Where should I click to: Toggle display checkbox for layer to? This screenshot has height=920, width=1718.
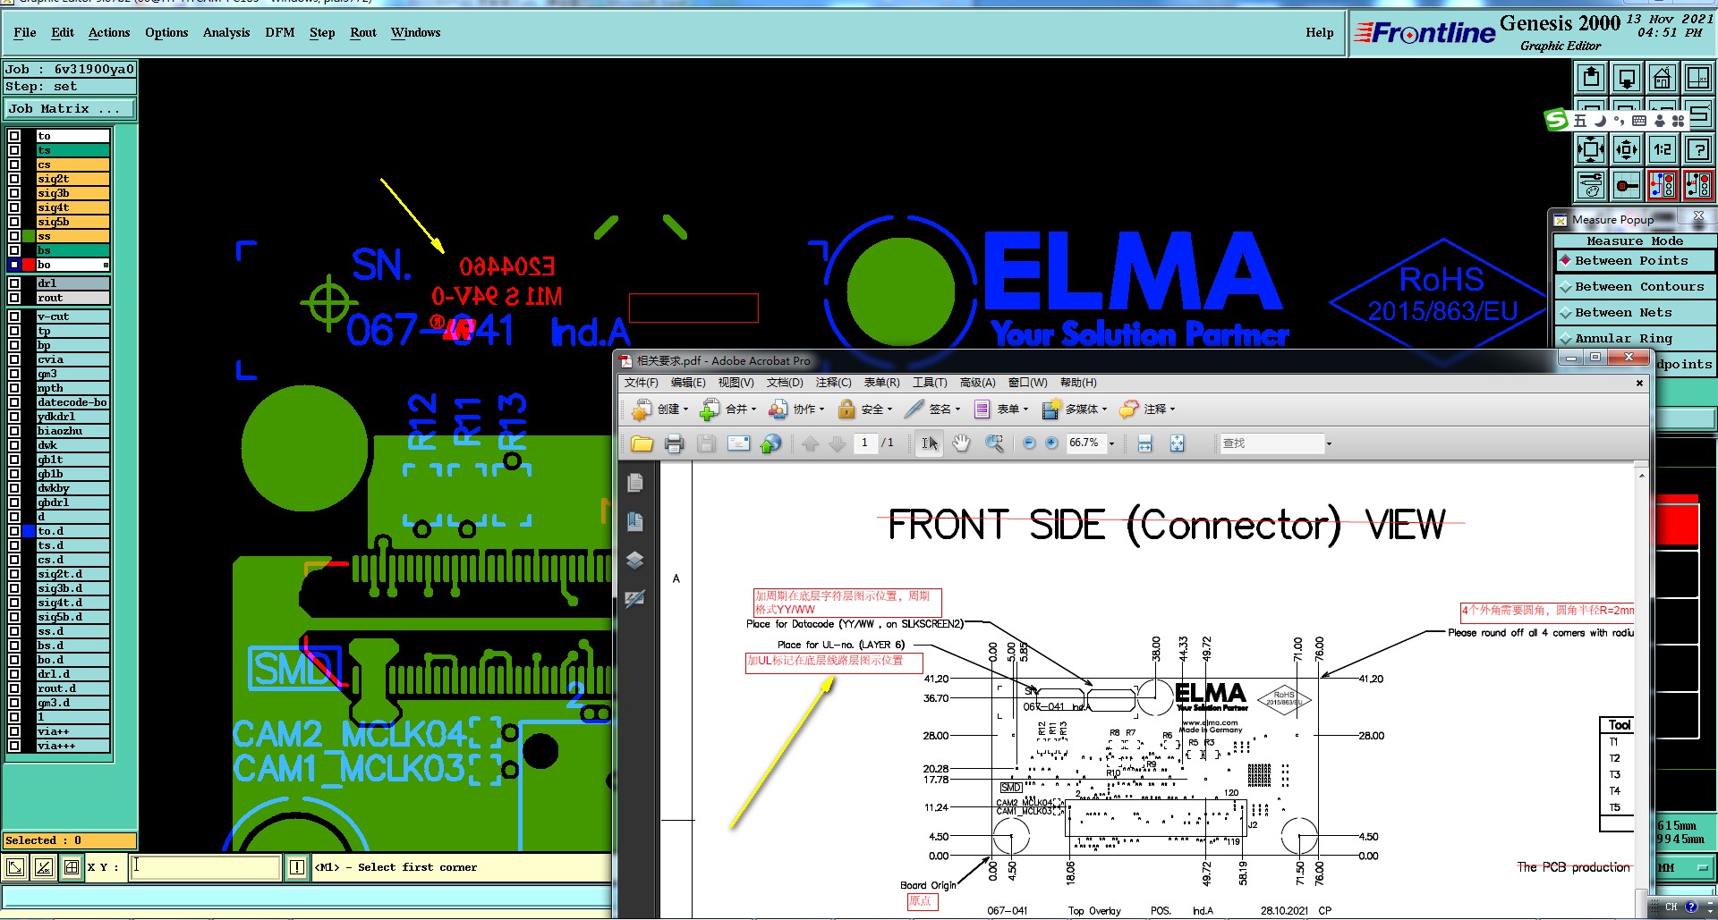(x=14, y=136)
